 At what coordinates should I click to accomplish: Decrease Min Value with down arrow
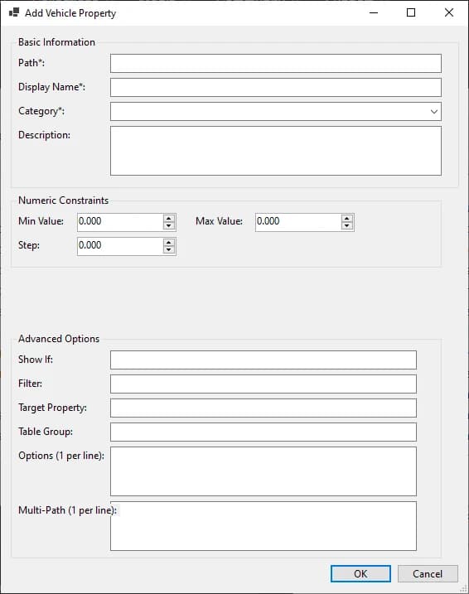pyautogui.click(x=169, y=226)
